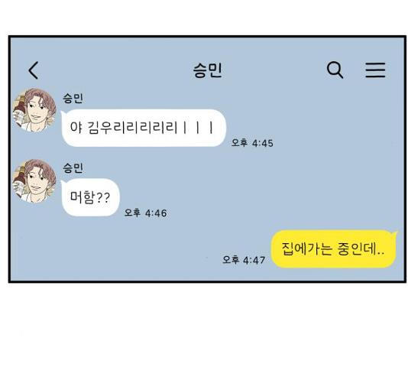The width and height of the screenshot is (408, 367).
Task: Open the hamburger menu icon
Action: pyautogui.click(x=375, y=70)
